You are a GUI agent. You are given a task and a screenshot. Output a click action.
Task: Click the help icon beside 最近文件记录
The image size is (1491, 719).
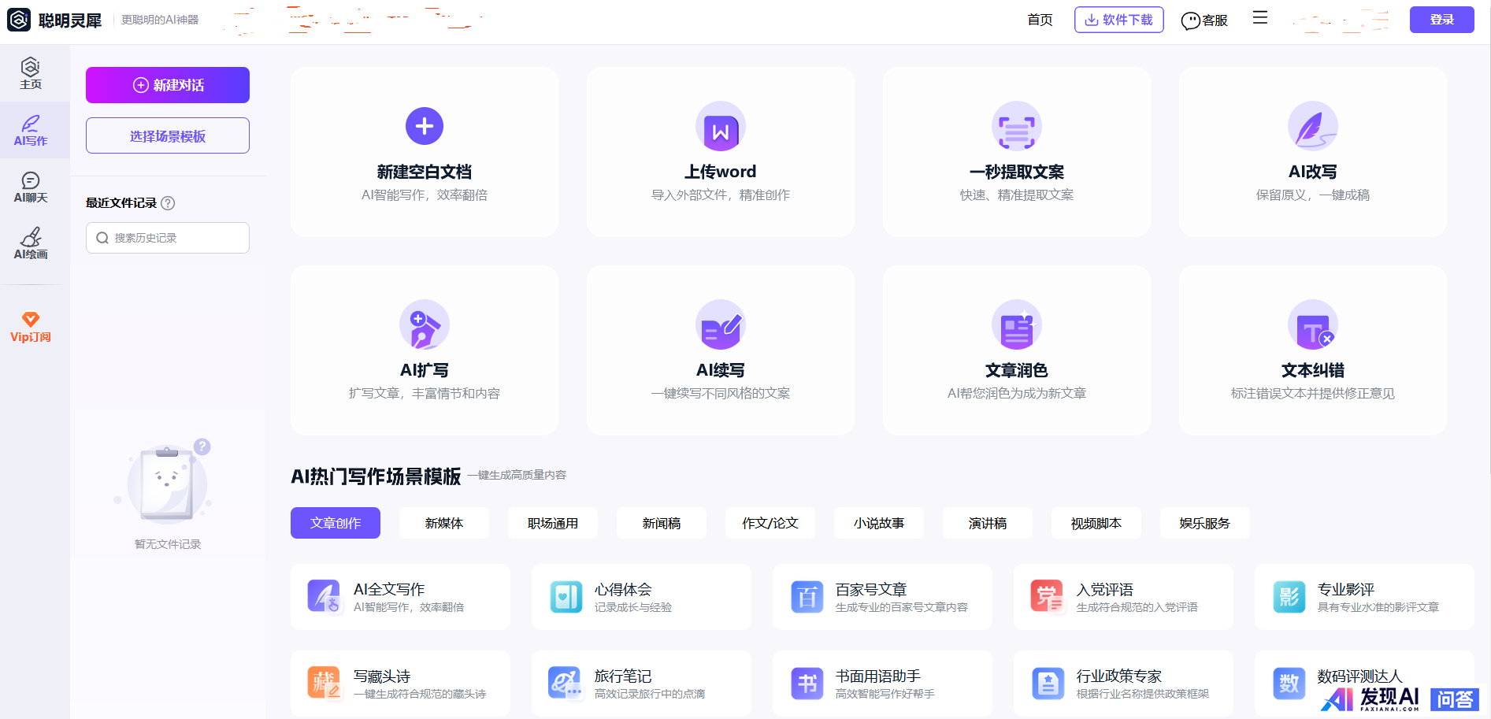pos(168,203)
